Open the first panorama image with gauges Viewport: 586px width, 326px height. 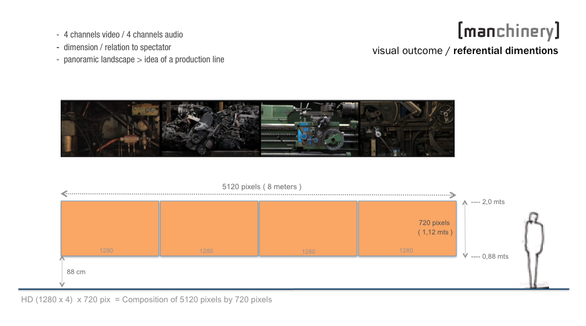click(x=110, y=129)
